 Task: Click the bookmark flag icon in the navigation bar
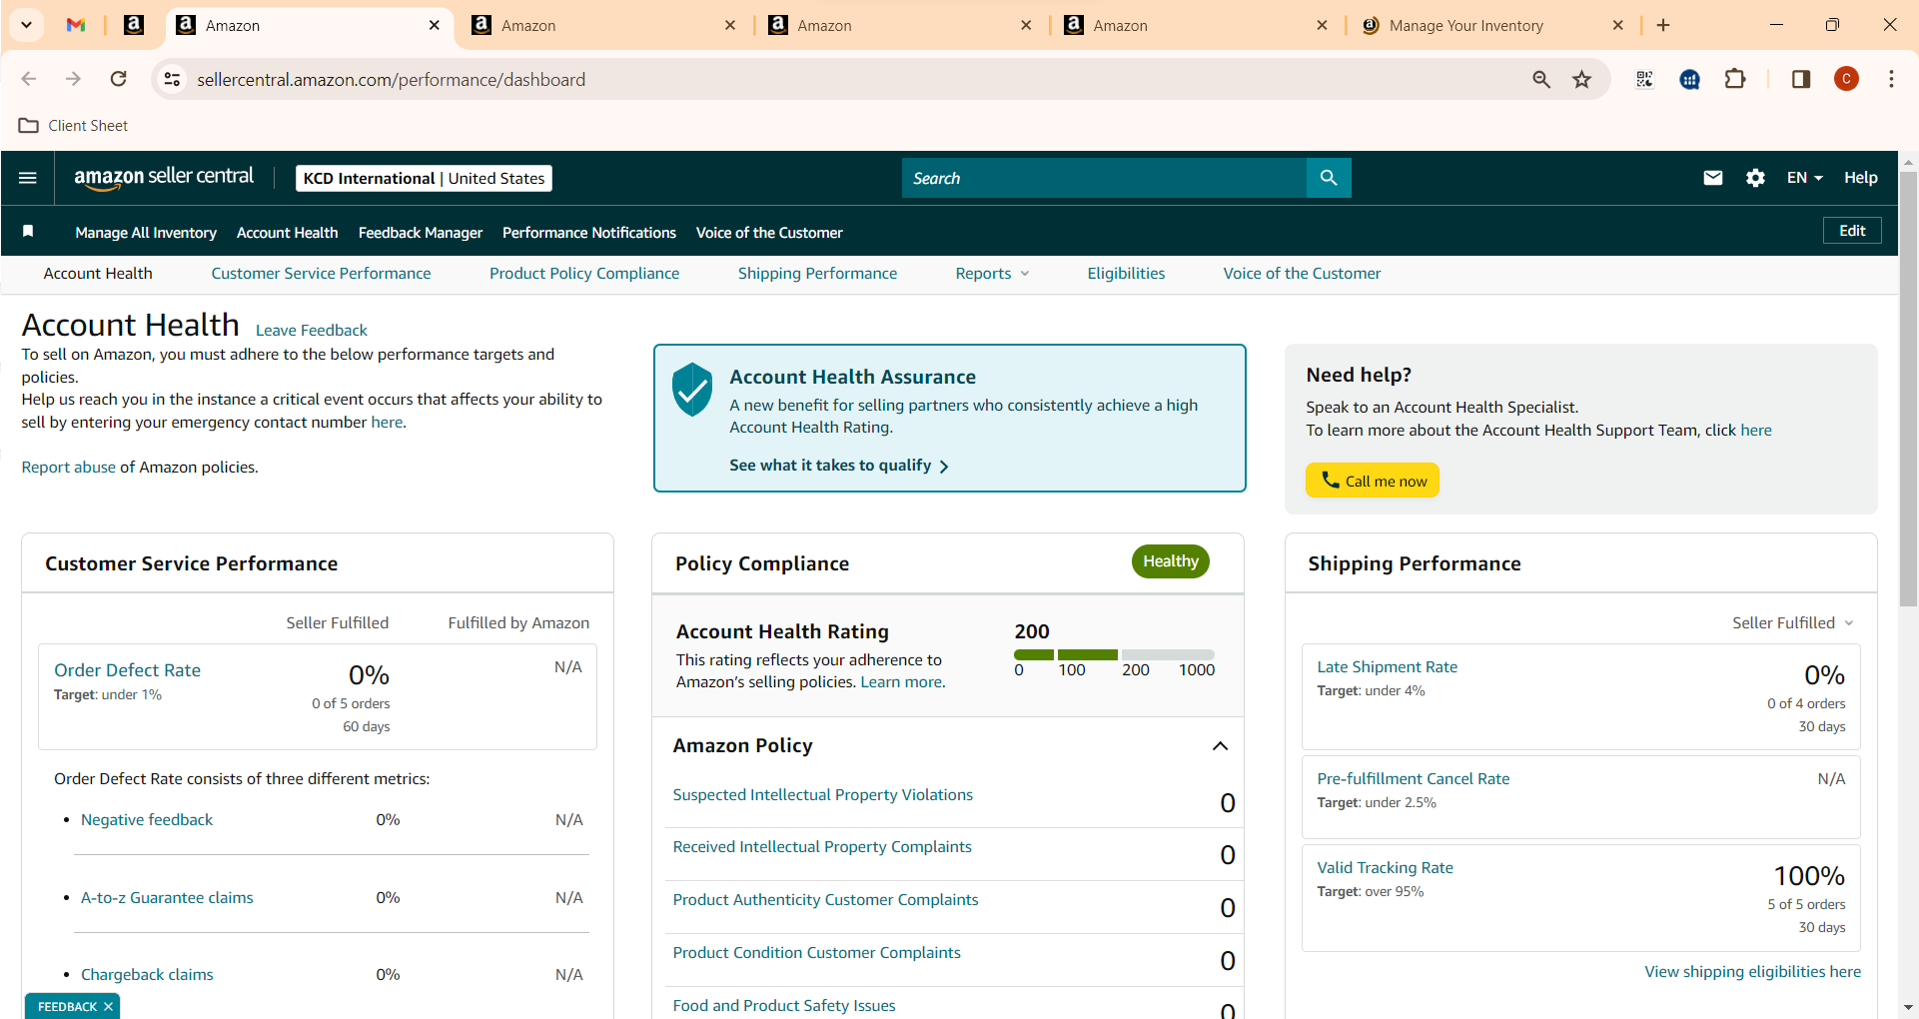click(x=28, y=232)
